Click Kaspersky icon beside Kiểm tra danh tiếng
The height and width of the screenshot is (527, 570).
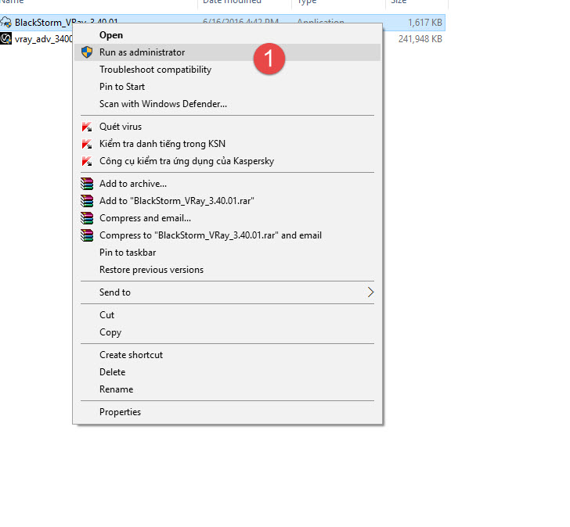[x=87, y=144]
